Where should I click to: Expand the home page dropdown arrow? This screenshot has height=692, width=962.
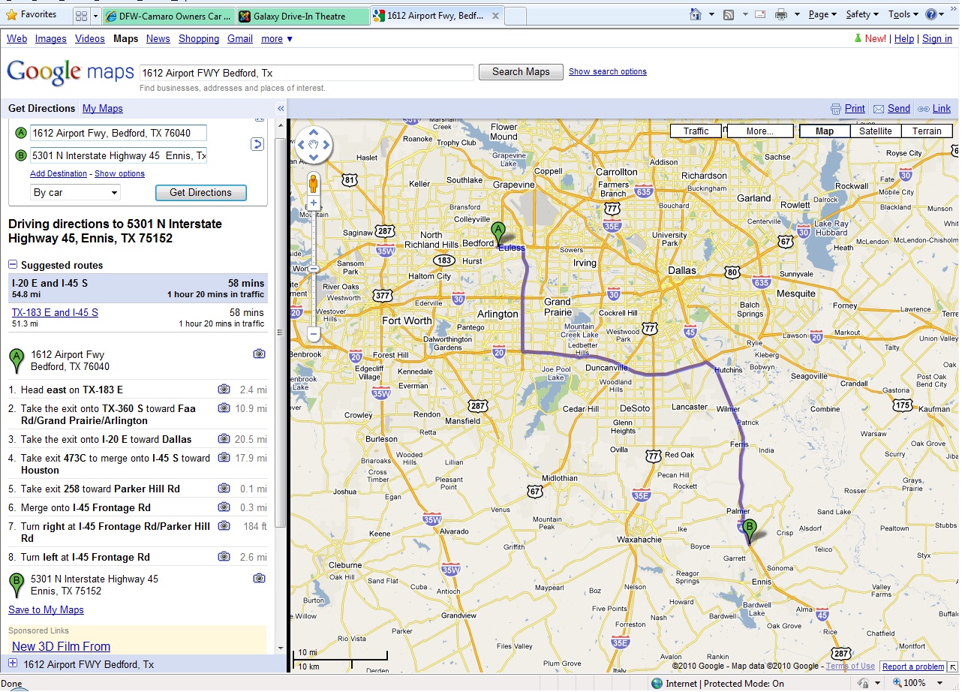711,14
